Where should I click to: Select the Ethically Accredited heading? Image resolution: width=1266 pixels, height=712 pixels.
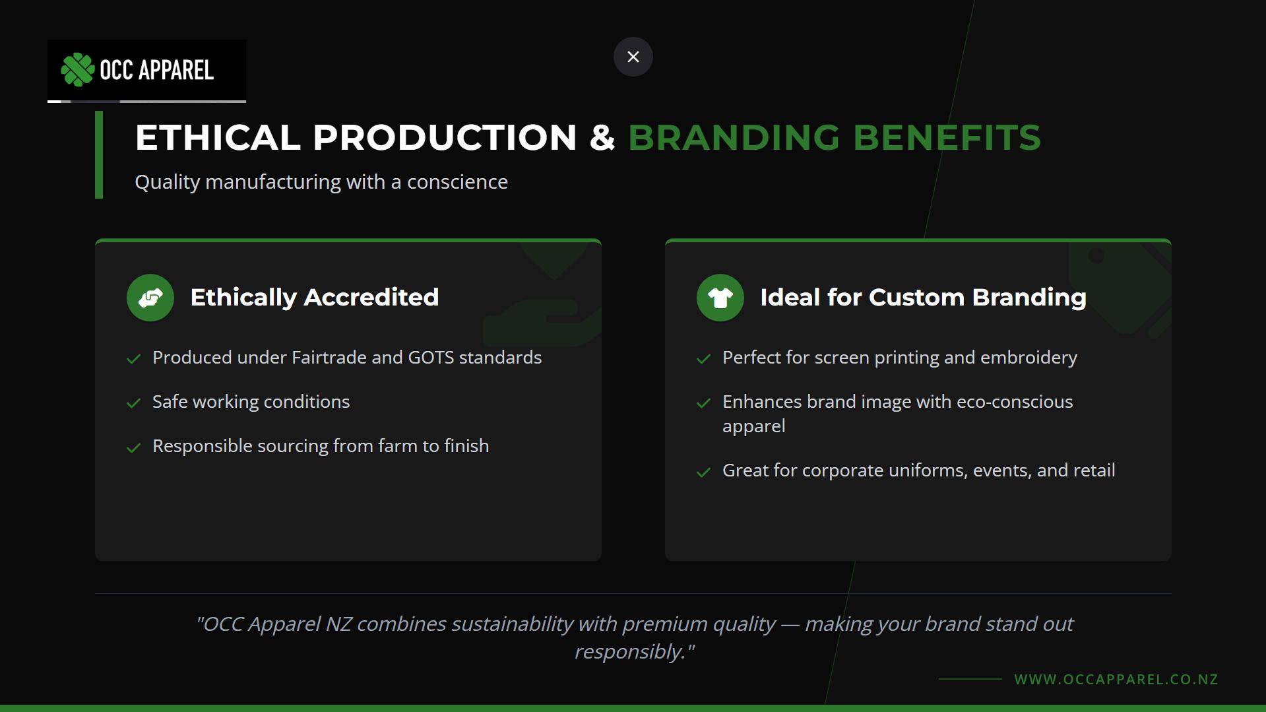314,298
